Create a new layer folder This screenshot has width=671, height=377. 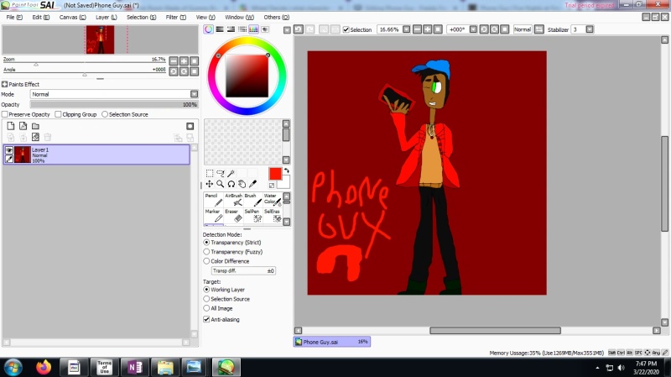[x=35, y=126]
